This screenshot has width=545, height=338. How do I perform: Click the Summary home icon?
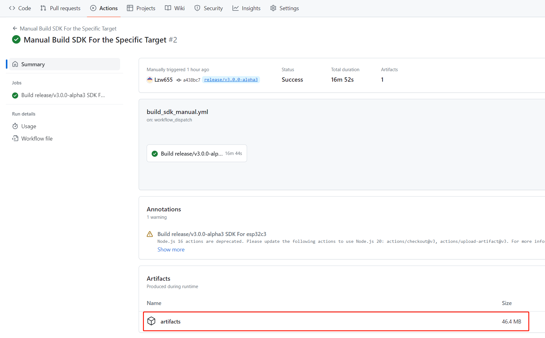15,64
